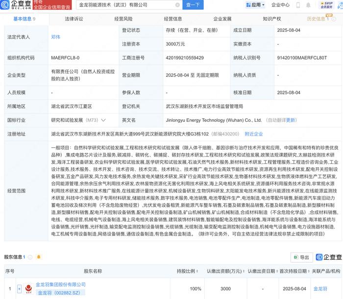Switch to 知识产权 tab
Image resolution: width=343 pixels, height=299 pixels.
click(272, 19)
